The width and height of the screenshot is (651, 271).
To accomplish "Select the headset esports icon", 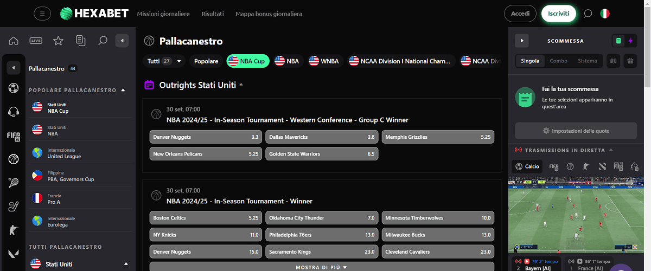I will pyautogui.click(x=14, y=112).
